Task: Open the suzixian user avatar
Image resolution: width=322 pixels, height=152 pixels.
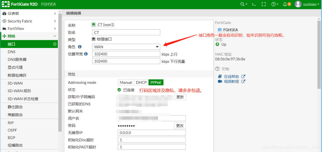Action: pyautogui.click(x=298, y=4)
